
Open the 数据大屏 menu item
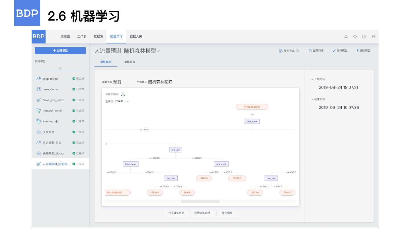[x=136, y=36]
